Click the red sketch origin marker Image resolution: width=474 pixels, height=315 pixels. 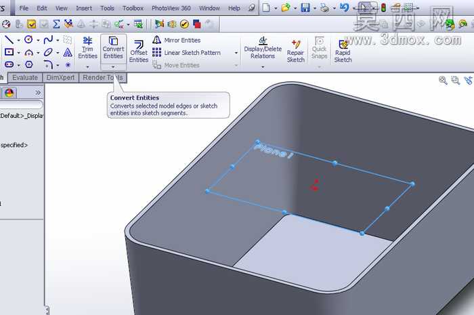(315, 185)
